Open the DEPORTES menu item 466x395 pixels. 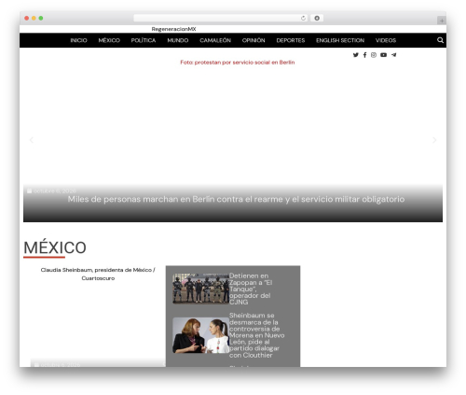tap(291, 40)
